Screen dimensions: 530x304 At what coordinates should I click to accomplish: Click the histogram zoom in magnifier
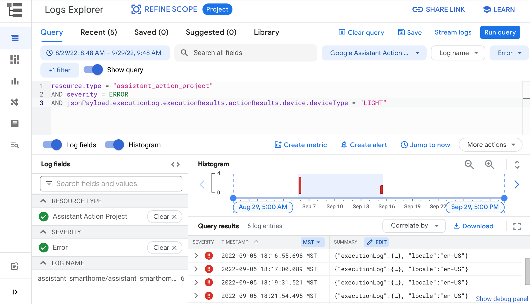coord(489,164)
